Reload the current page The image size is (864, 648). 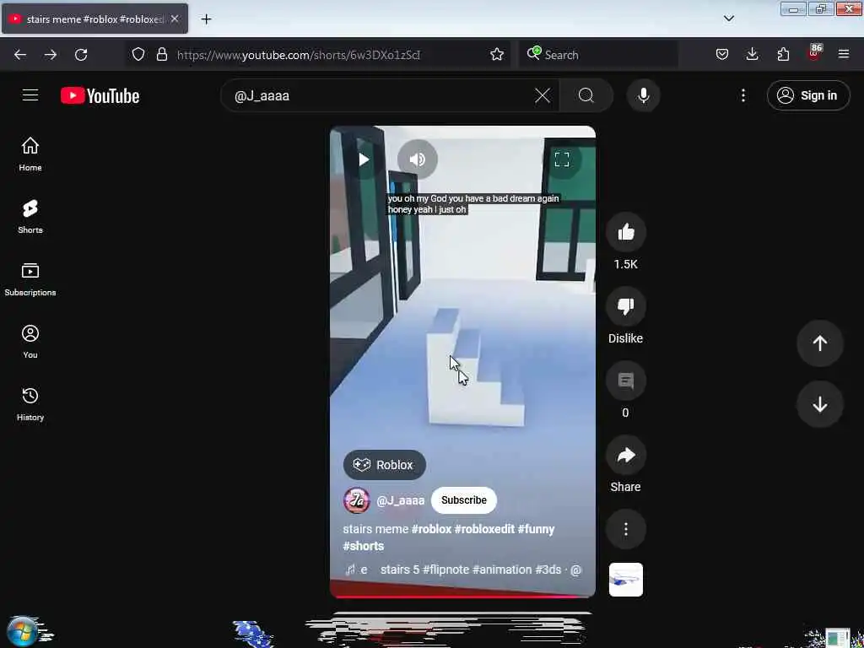(81, 55)
